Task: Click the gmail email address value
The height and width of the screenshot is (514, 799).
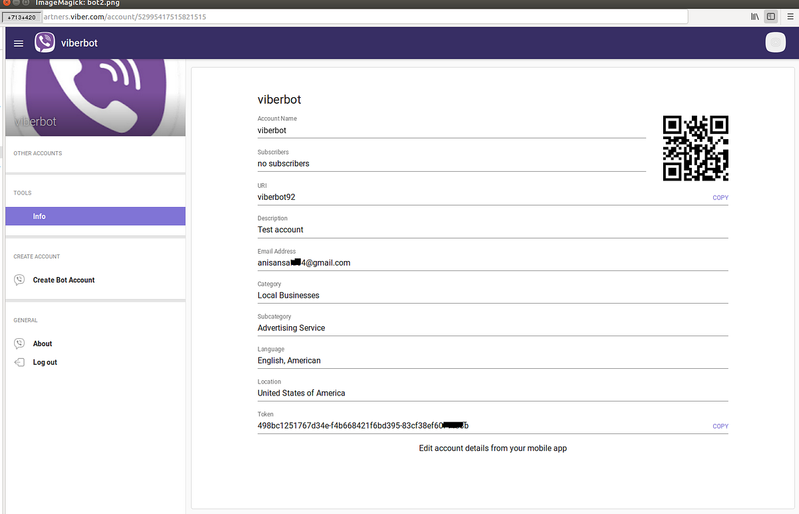Action: pos(304,262)
